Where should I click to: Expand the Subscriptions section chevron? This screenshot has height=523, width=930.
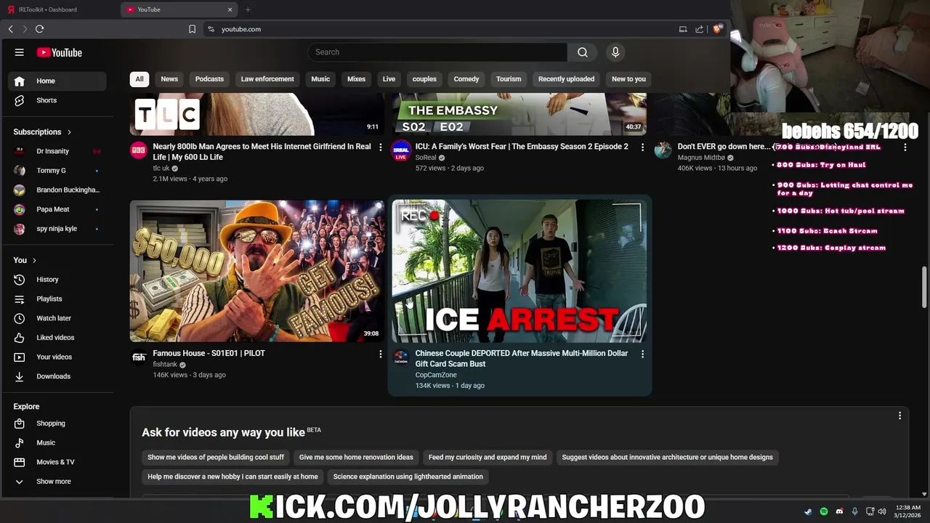(x=69, y=132)
